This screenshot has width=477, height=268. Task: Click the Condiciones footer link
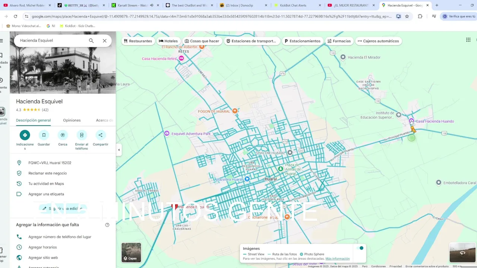point(378,266)
